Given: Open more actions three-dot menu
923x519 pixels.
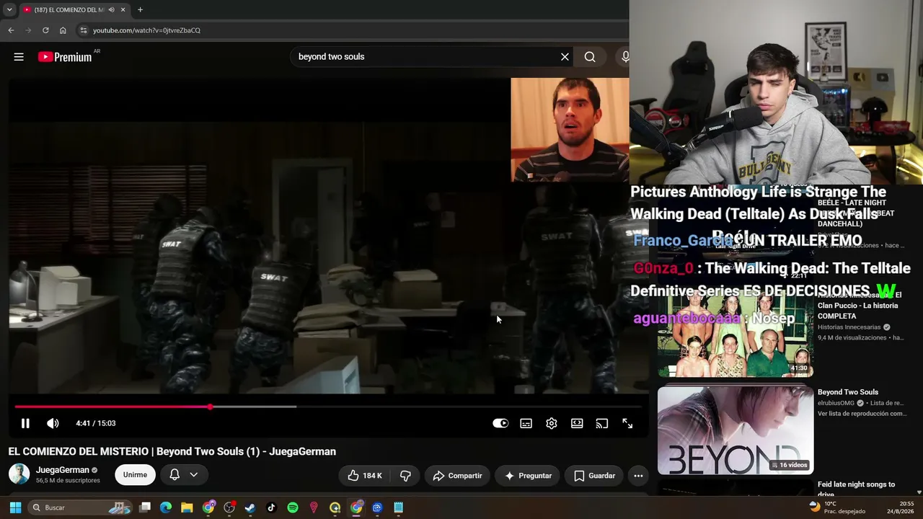Looking at the screenshot, I should coord(638,476).
